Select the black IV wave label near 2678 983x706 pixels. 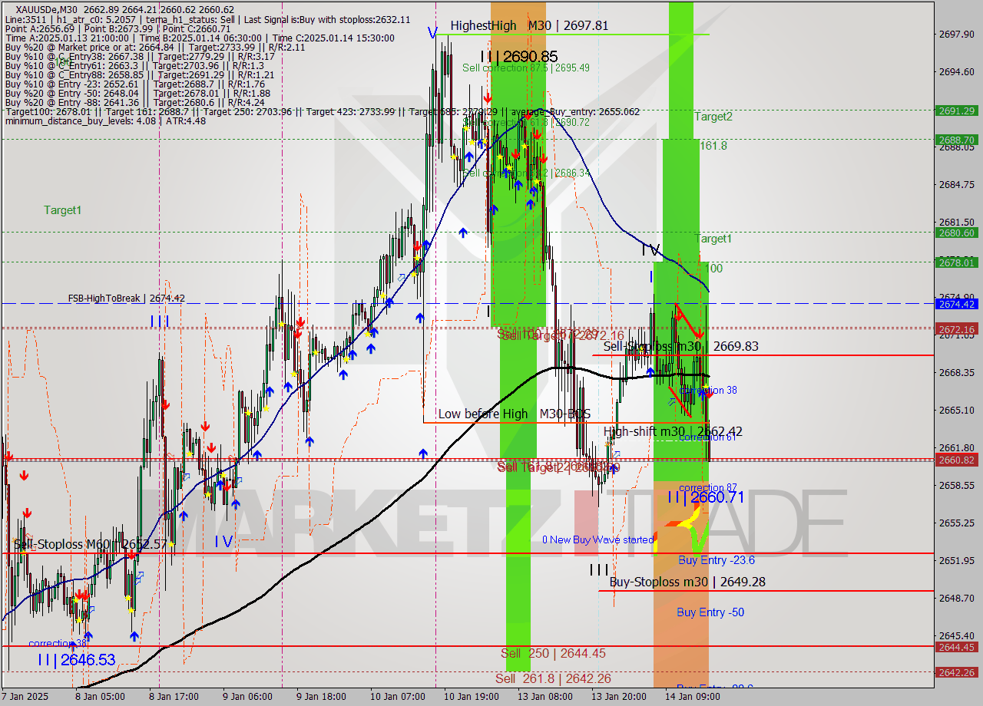click(650, 249)
